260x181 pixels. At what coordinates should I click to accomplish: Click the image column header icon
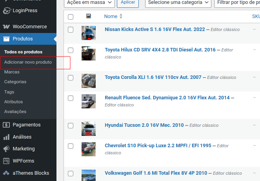[x=89, y=16]
